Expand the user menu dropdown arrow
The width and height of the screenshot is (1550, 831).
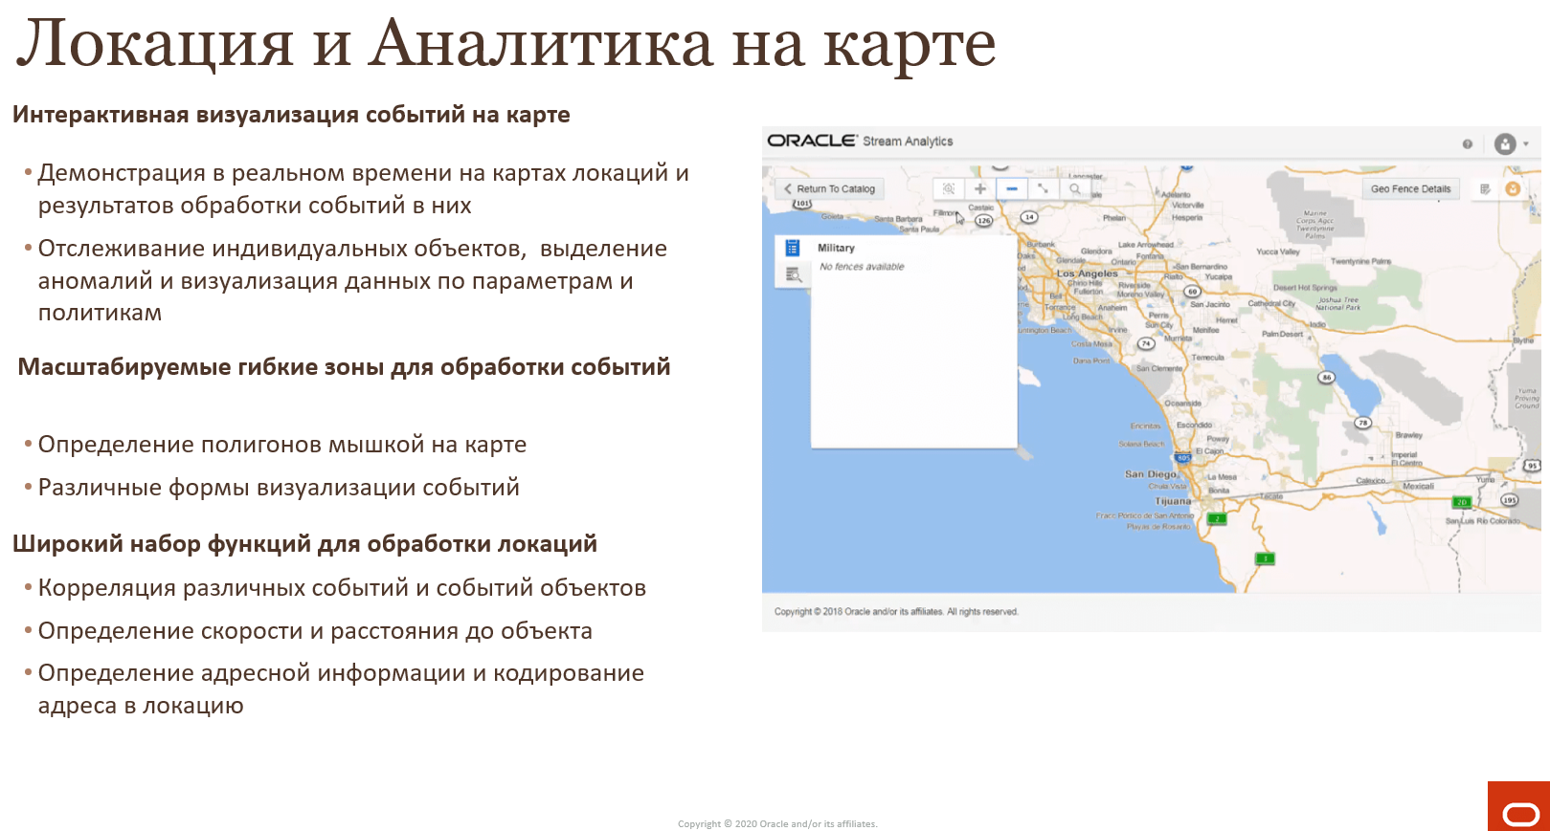click(1526, 144)
